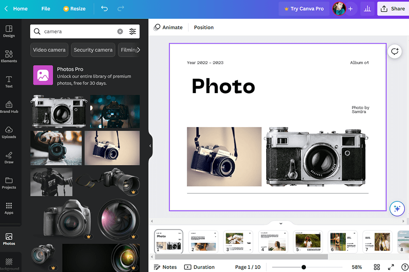Screen dimensions: 409x272
Task: Expand more suggestion chips with arrow
Action: coord(138,50)
